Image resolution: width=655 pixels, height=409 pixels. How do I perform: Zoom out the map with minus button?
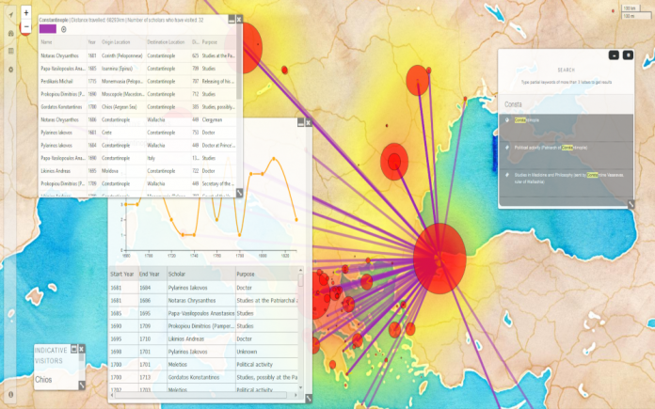pos(26,26)
